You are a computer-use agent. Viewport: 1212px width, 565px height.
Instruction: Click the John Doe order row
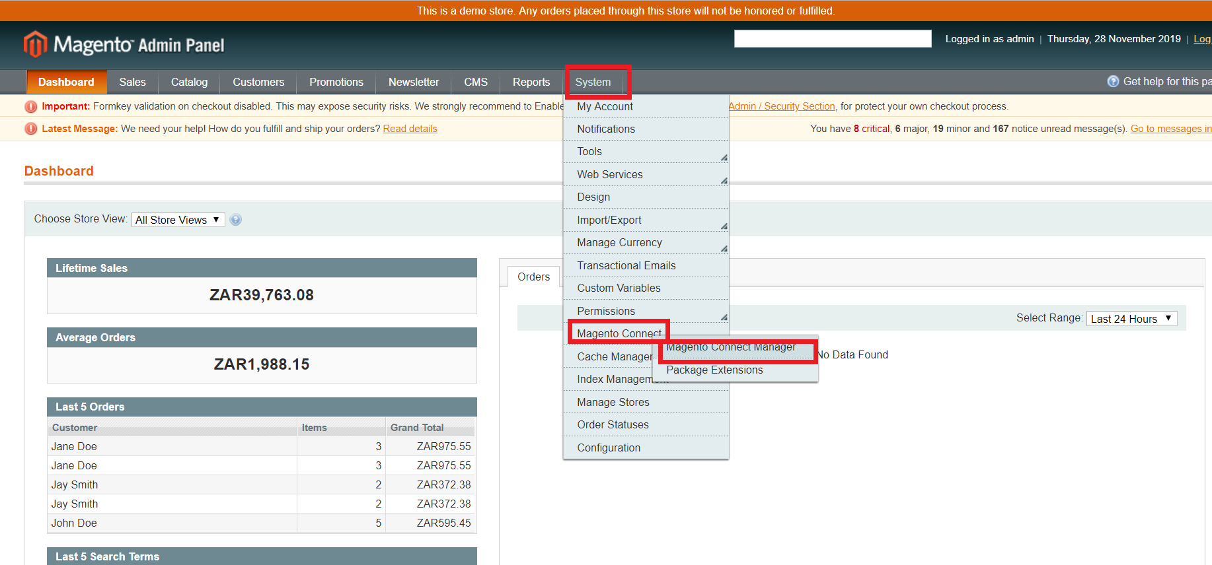(x=261, y=523)
